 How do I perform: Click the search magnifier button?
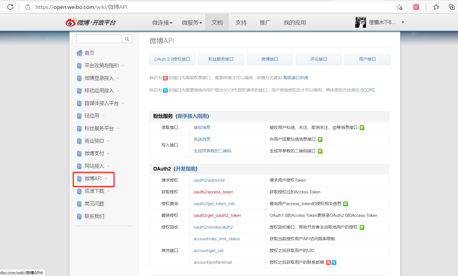click(x=127, y=39)
